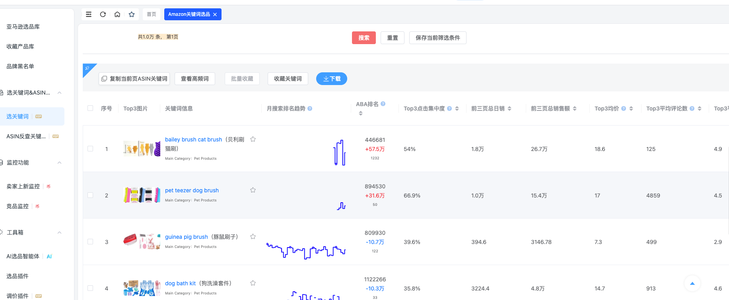Go to the home icon in the toolbar

[117, 14]
